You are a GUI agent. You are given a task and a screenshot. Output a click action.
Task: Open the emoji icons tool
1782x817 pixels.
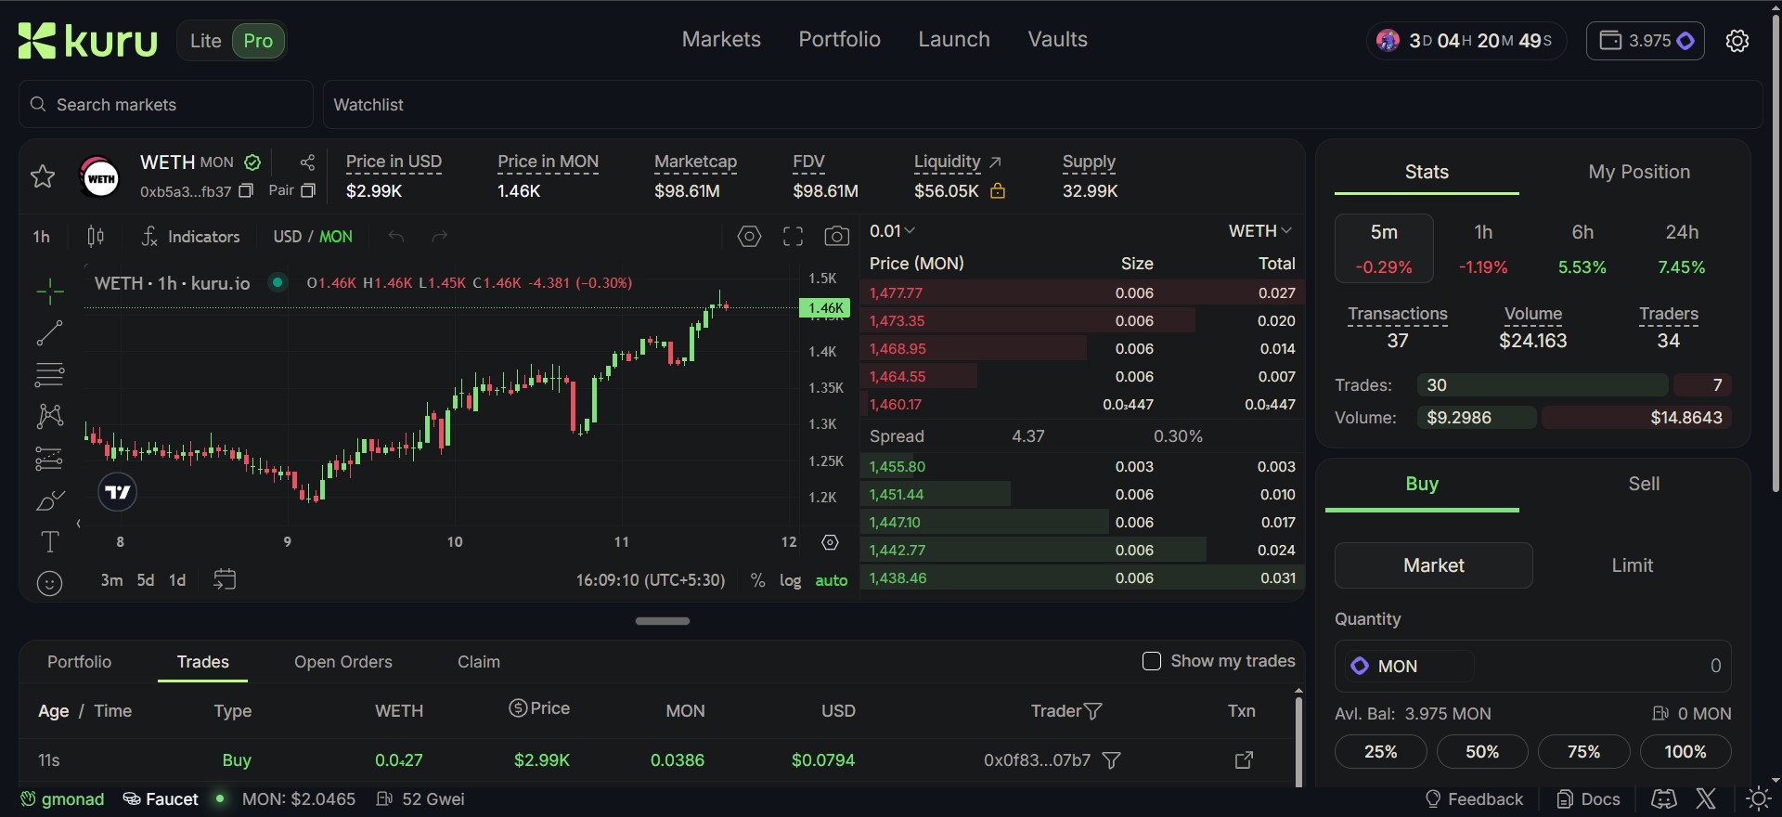(49, 583)
